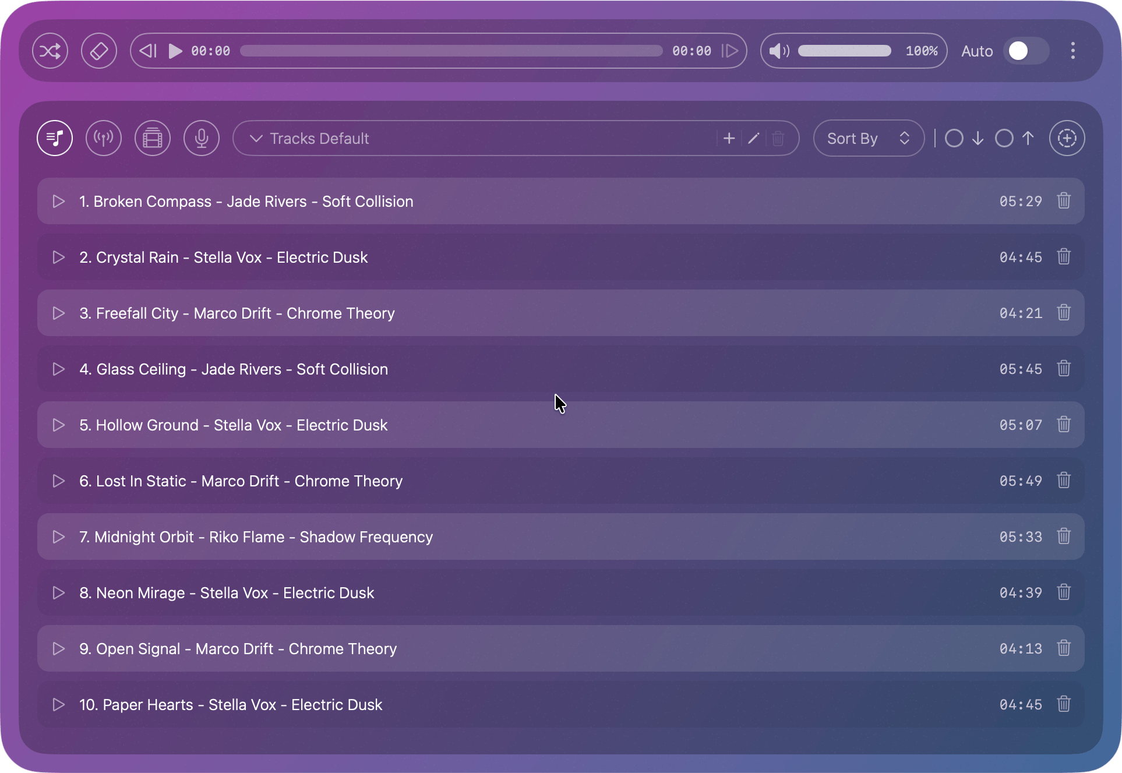Image resolution: width=1122 pixels, height=773 pixels.
Task: Switch to the video source tab
Action: tap(152, 138)
